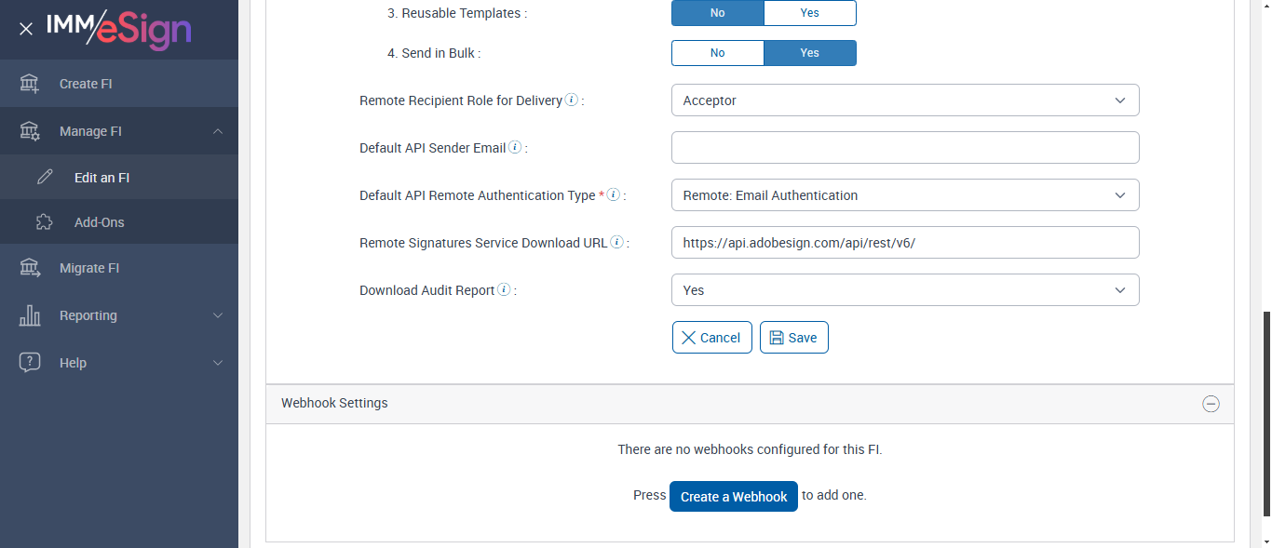Close the sidebar with the X icon
The height and width of the screenshot is (548, 1272).
26,29
